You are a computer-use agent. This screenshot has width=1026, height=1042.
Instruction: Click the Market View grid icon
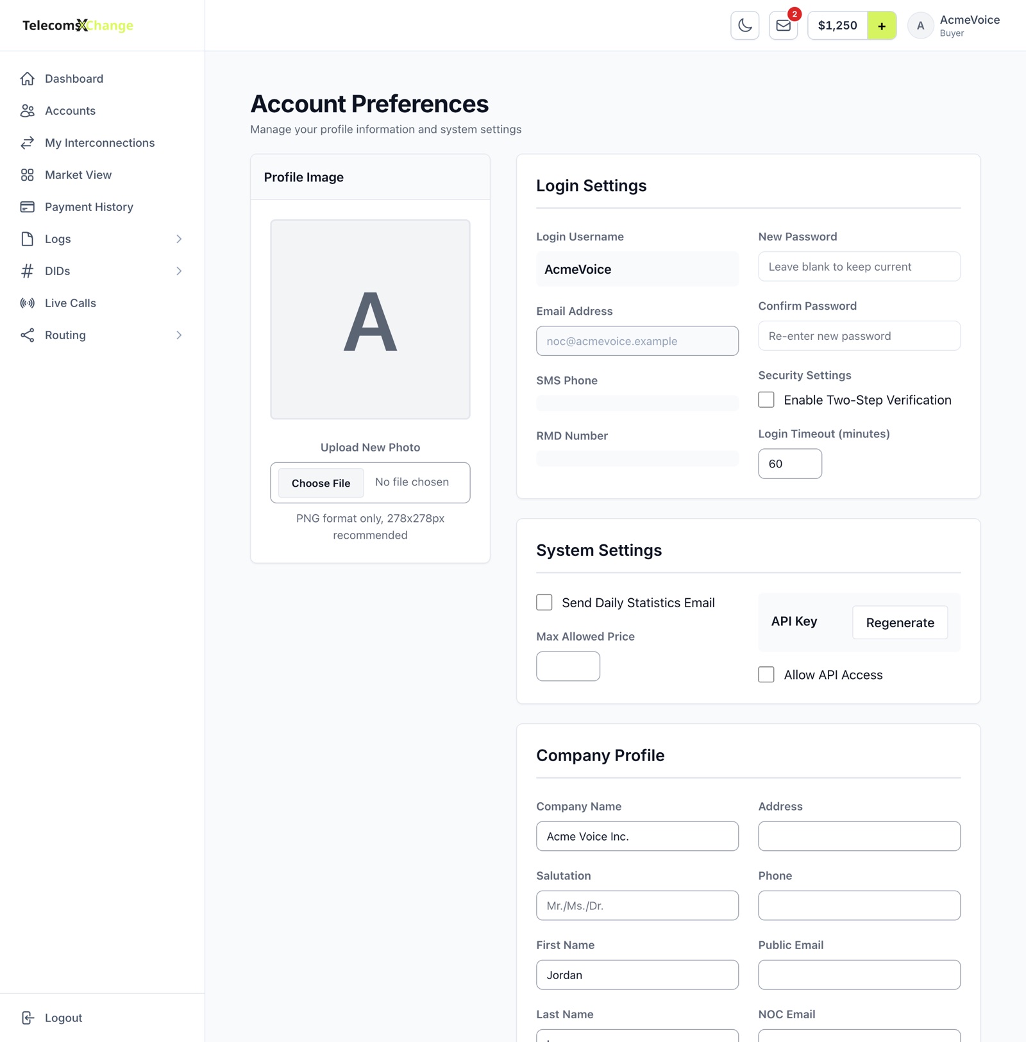point(27,175)
